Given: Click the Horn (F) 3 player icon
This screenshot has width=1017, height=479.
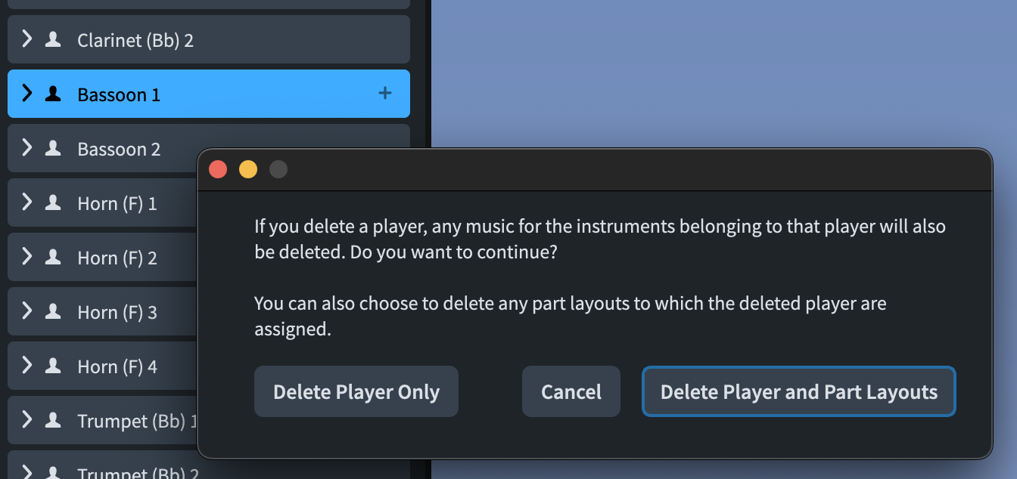Looking at the screenshot, I should (x=53, y=311).
